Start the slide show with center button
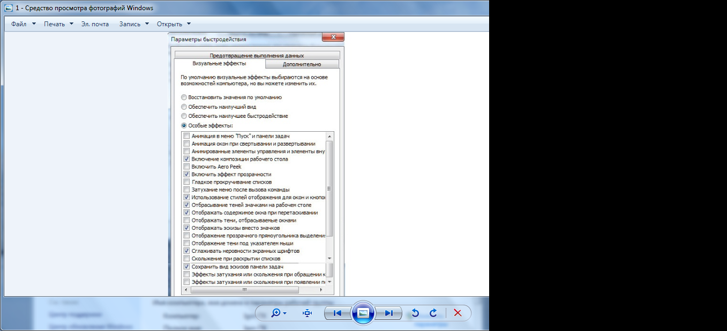727x331 pixels. click(x=363, y=313)
